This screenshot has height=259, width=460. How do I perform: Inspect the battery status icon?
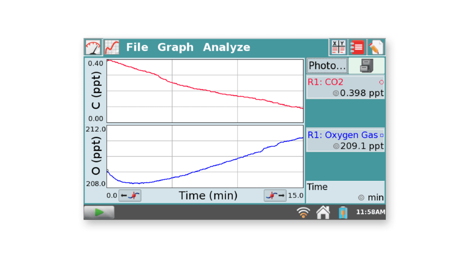342,212
